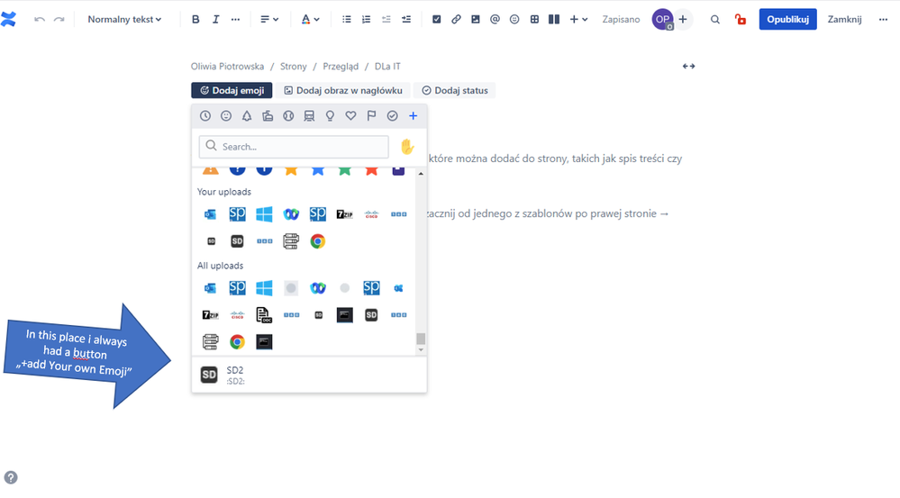Select document DOC emoji under All uploads

264,315
